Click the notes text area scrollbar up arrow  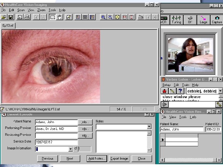[x=149, y=133]
